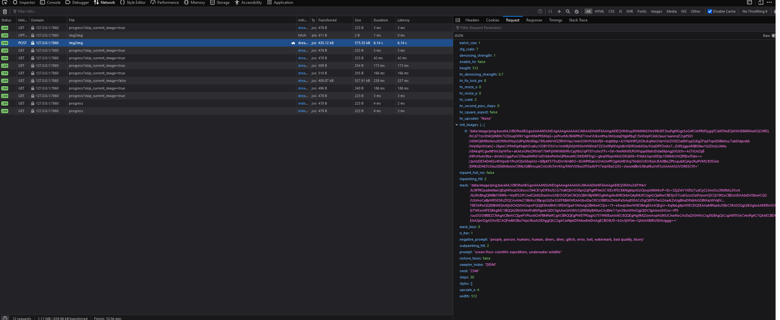780x320 pixels.
Task: Create a new custom request with the plus icon
Action: (559, 11)
